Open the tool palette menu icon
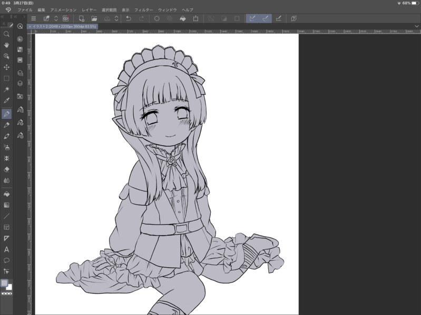The height and width of the screenshot is (315, 421). coord(4,24)
